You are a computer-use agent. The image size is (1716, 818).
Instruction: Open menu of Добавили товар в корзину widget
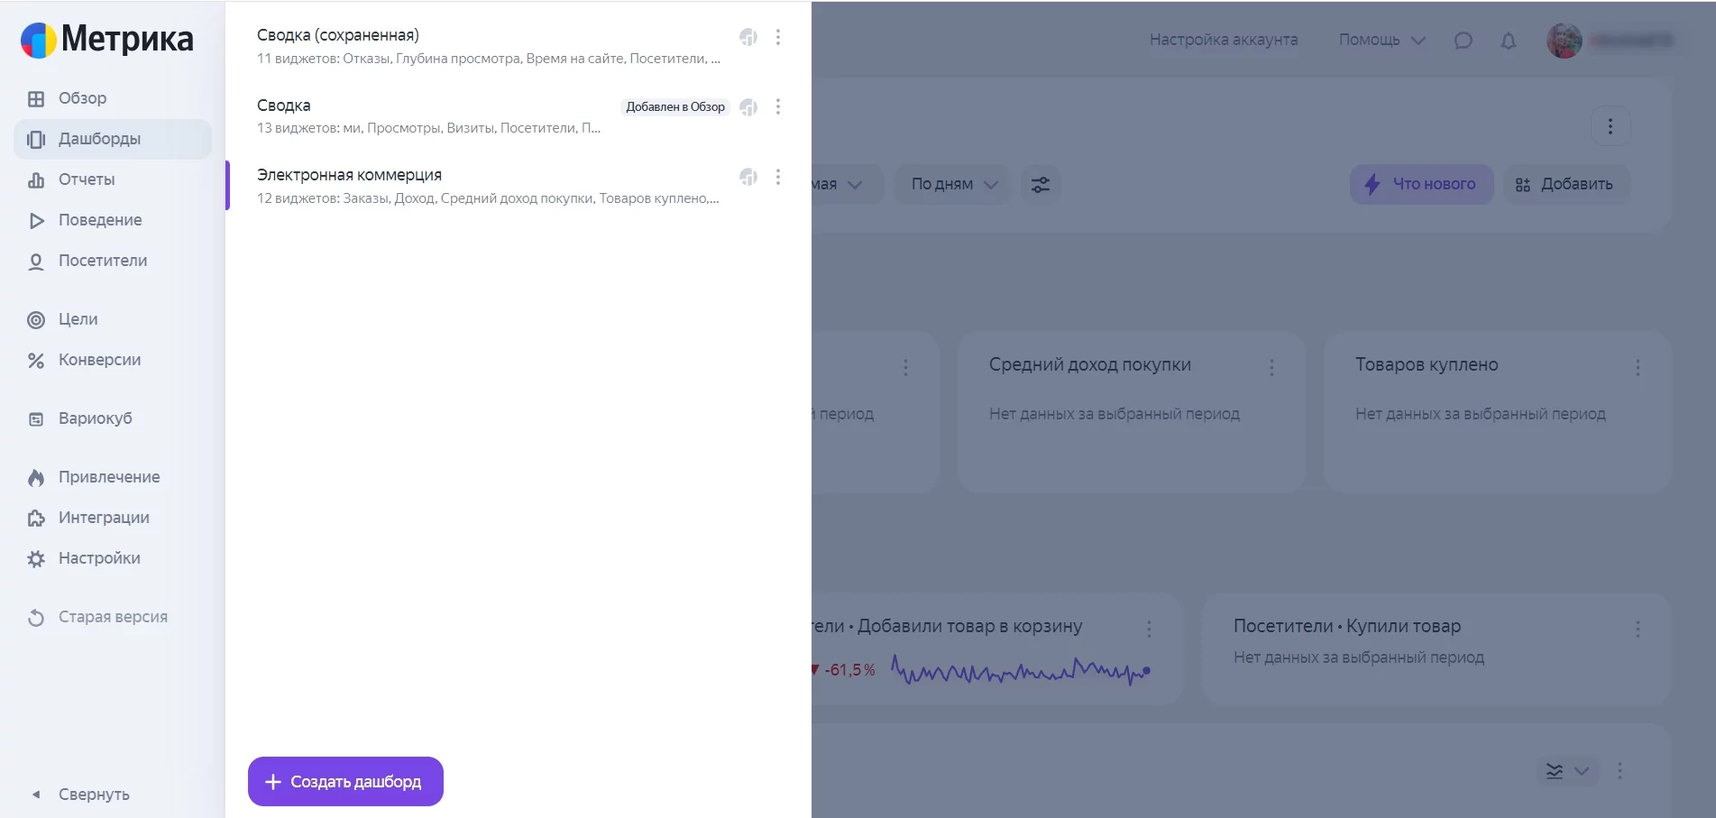[x=1149, y=629]
